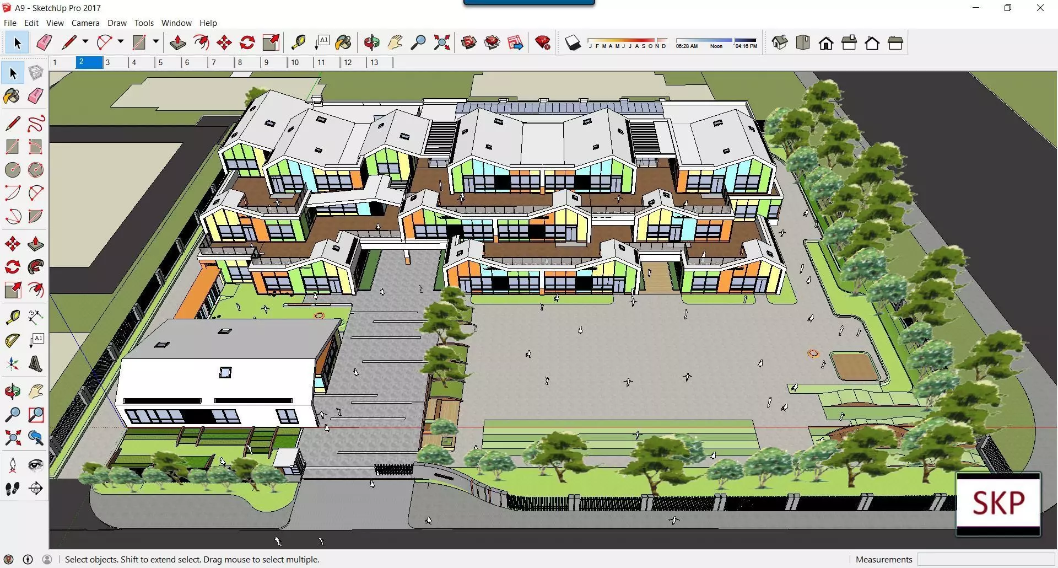
Task: Open the Extension Manager ruby icon
Action: [x=543, y=42]
